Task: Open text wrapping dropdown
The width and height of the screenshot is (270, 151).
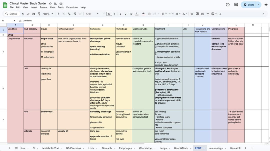Action: [178, 14]
